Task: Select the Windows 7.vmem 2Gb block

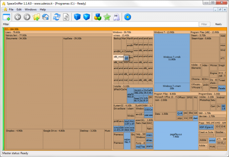Action: pyautogui.click(x=171, y=87)
